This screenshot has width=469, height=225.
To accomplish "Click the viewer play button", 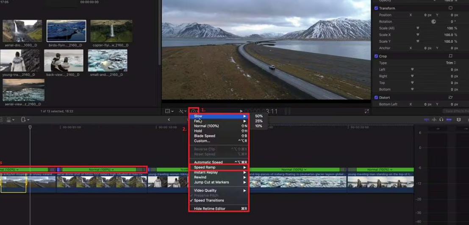I will (x=241, y=111).
